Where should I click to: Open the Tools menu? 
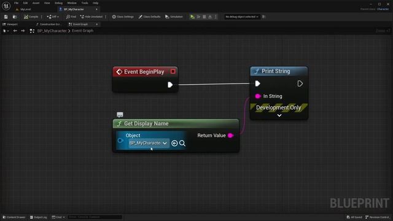tap(85, 3)
